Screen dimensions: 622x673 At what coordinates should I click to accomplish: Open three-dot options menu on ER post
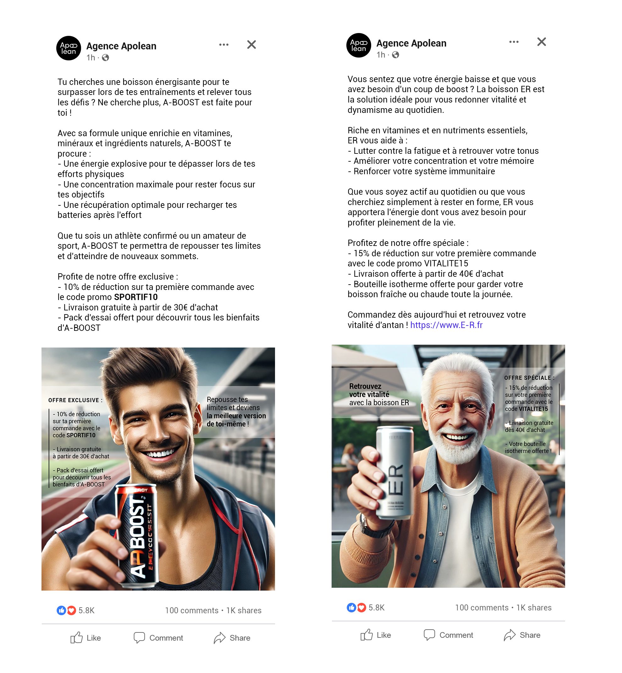click(514, 42)
